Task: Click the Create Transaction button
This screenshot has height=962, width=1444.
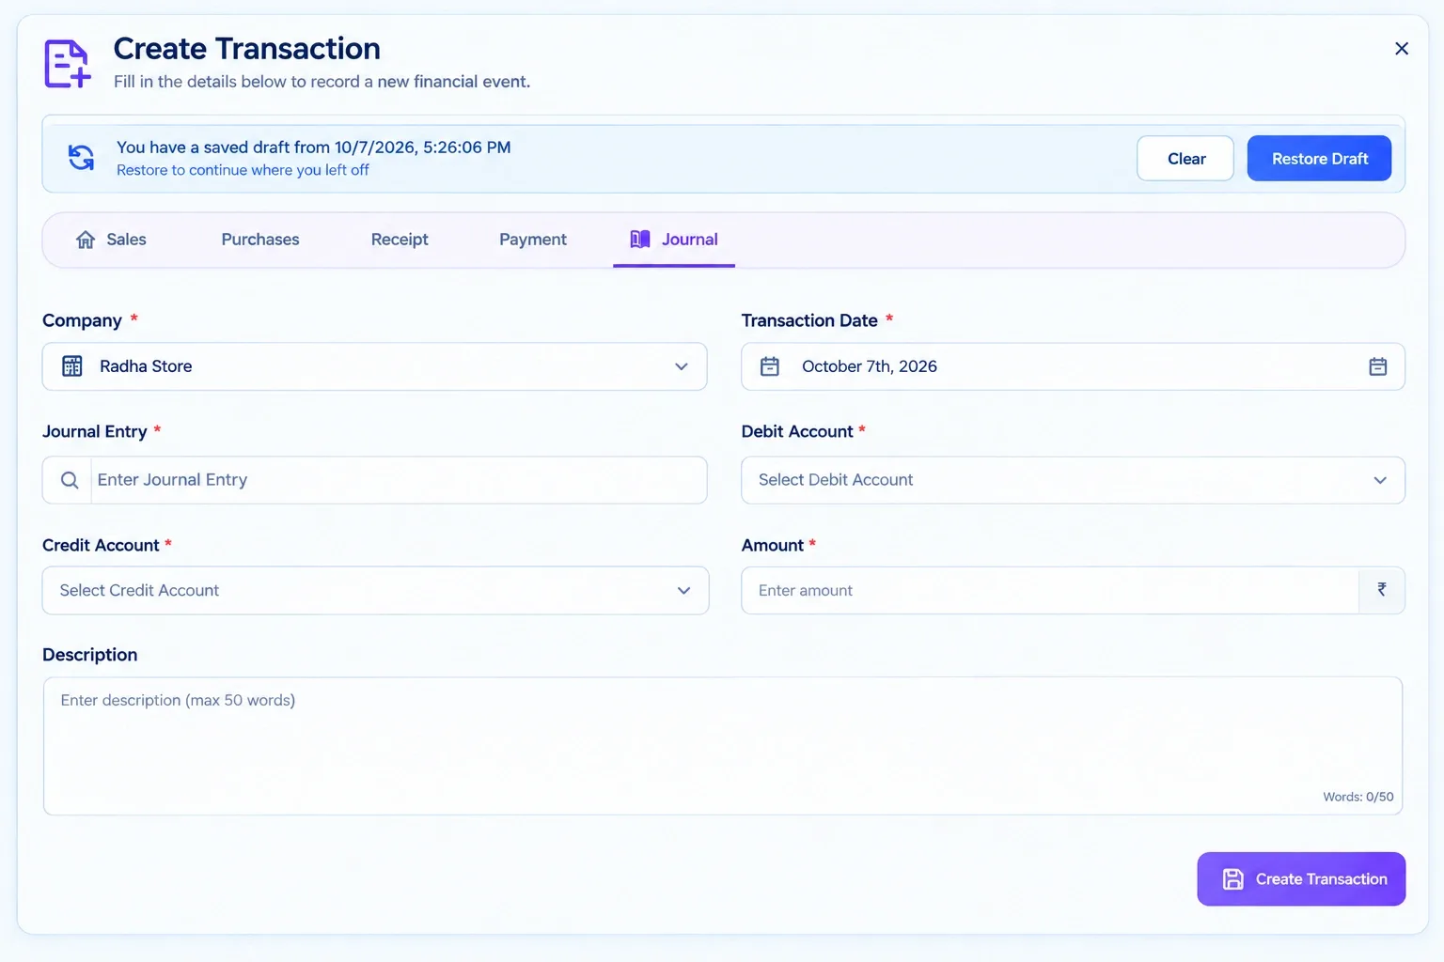Action: point(1301,879)
